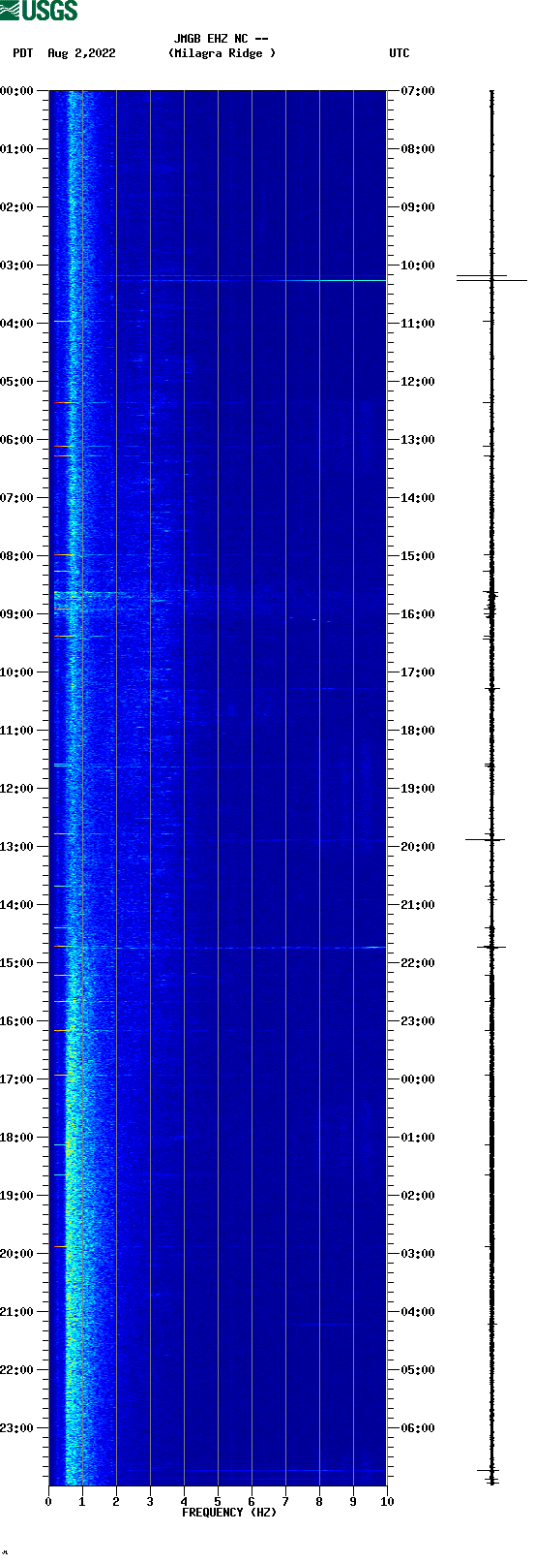Click the 13:00 UTC time label
The width and height of the screenshot is (534, 1563).
tap(418, 440)
